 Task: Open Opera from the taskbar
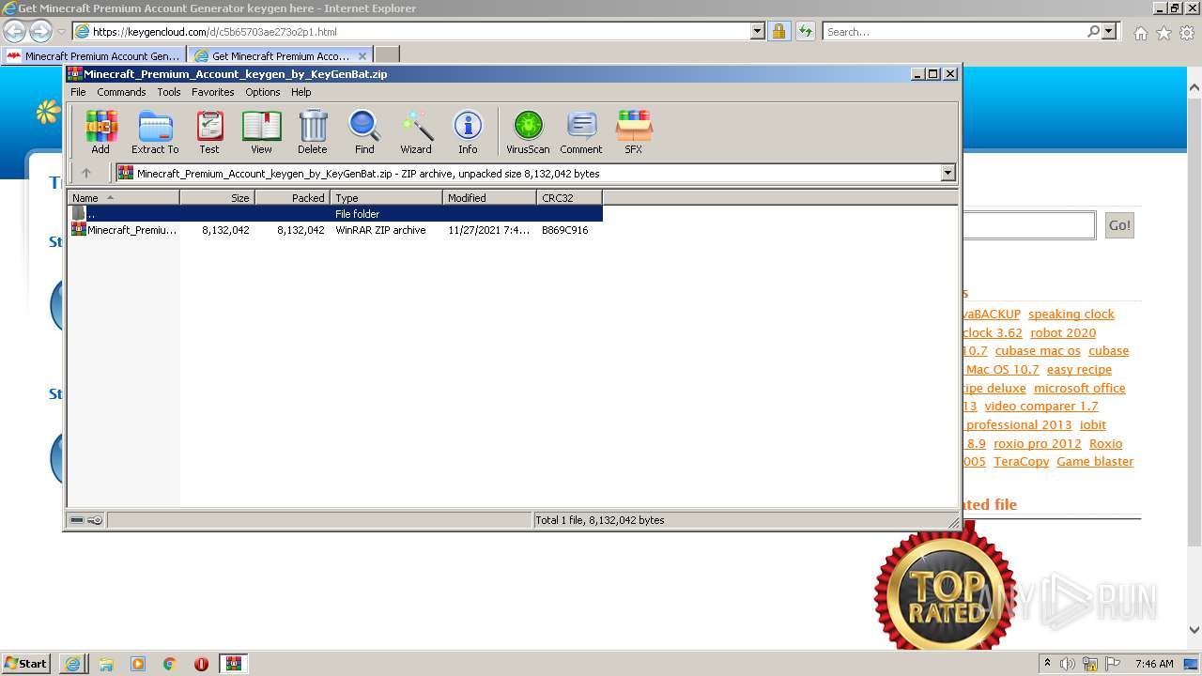(x=201, y=664)
